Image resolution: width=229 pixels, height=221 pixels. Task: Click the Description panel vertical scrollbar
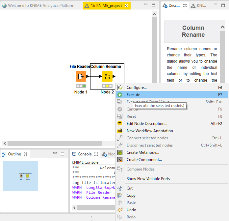(222, 57)
